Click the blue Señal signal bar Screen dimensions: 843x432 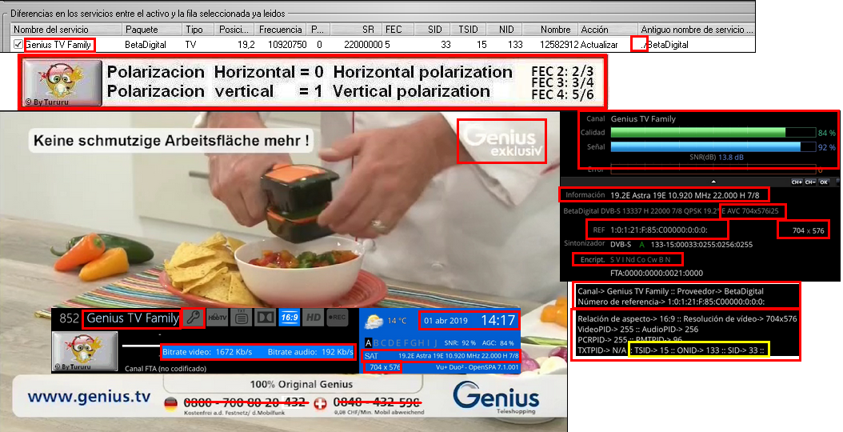[713, 147]
